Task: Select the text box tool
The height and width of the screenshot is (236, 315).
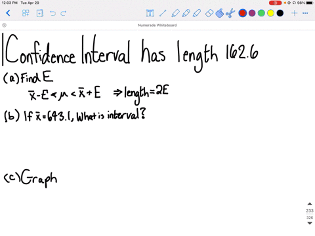Action: (150, 13)
